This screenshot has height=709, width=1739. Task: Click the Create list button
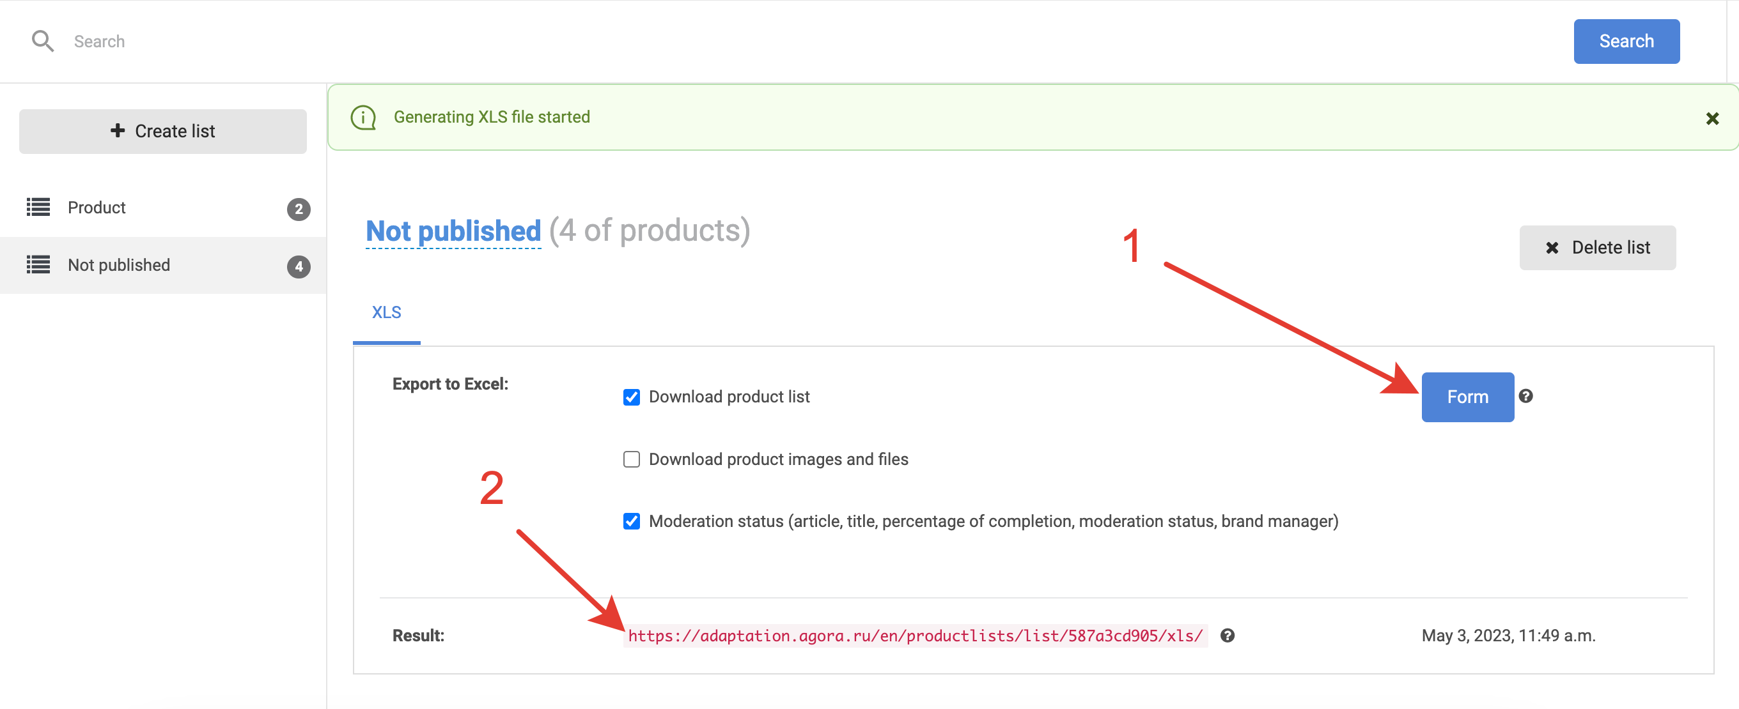click(162, 131)
